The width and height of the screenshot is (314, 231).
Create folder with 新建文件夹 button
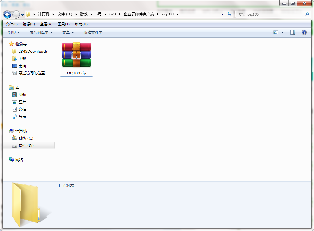pos(93,32)
